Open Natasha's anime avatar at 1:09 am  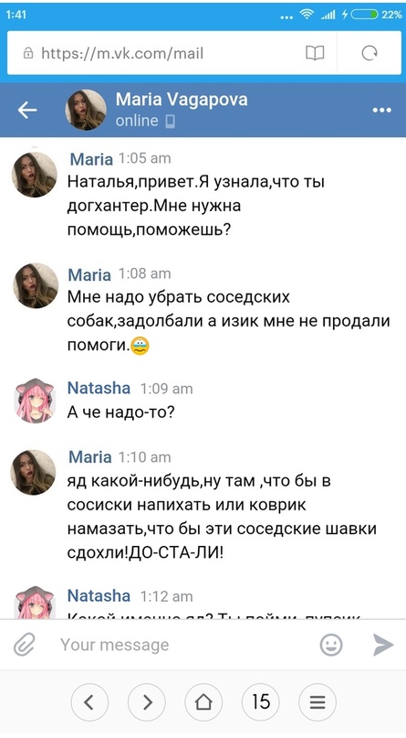(35, 399)
